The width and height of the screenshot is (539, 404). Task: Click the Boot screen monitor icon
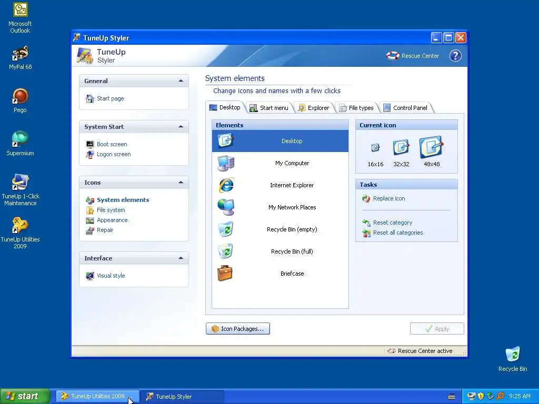(89, 144)
